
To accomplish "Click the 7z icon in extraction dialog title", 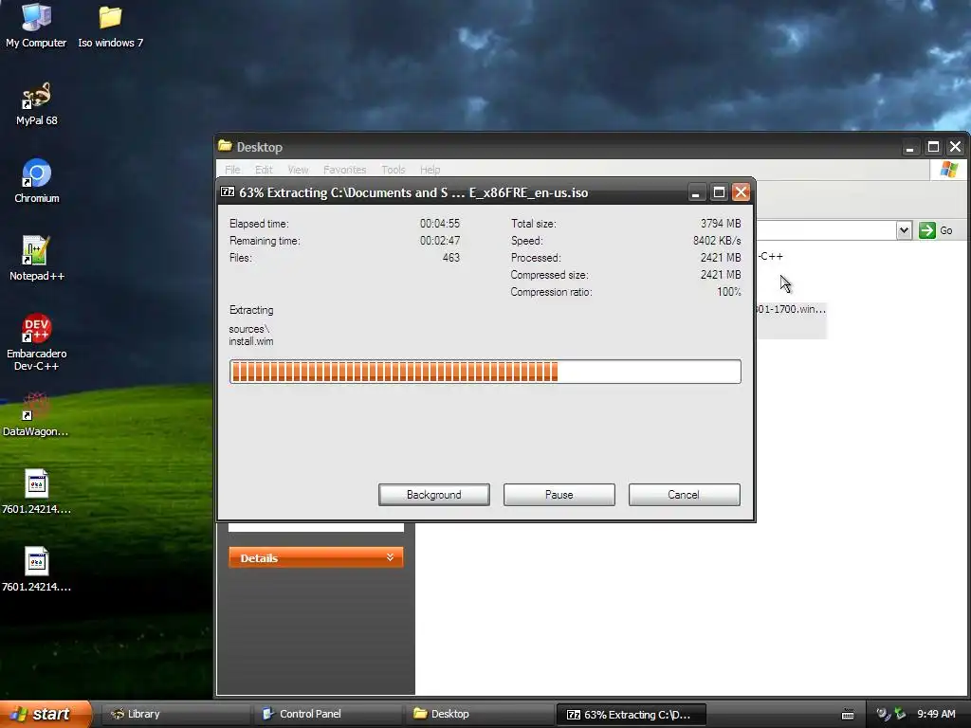I will pos(228,191).
